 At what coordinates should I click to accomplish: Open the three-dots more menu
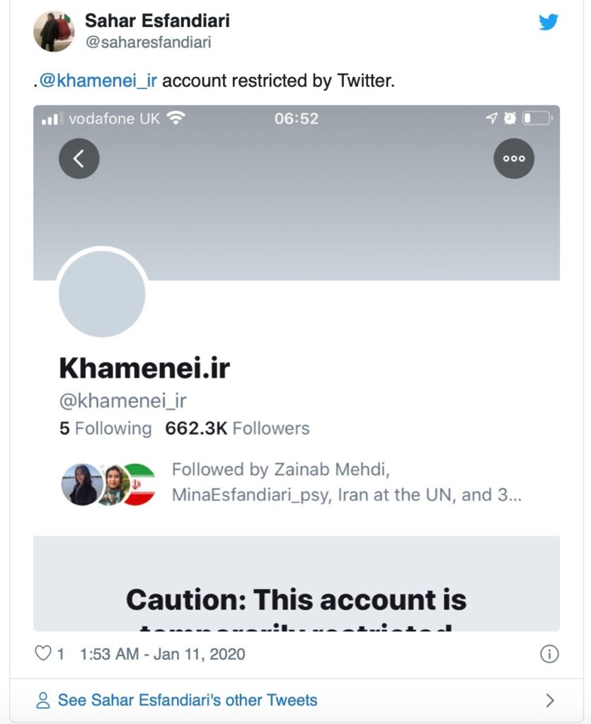coord(513,158)
